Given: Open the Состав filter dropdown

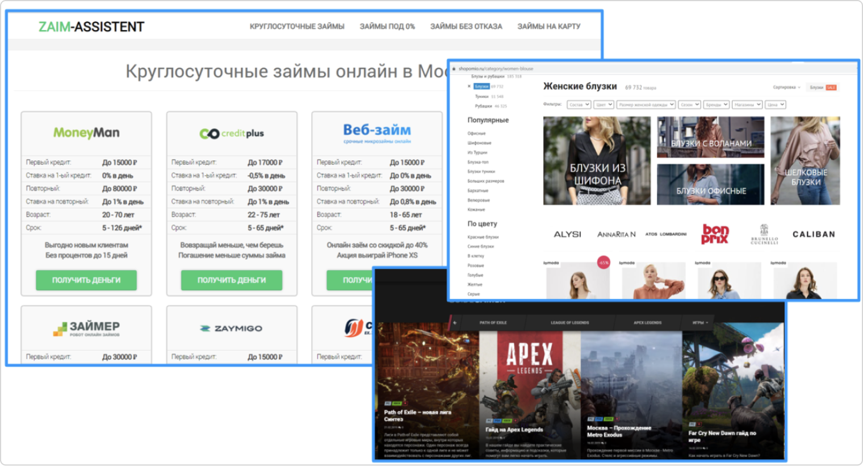Looking at the screenshot, I should pos(579,105).
